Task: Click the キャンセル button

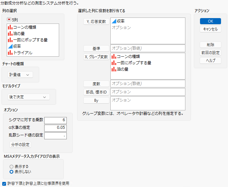Action: pos(211,29)
